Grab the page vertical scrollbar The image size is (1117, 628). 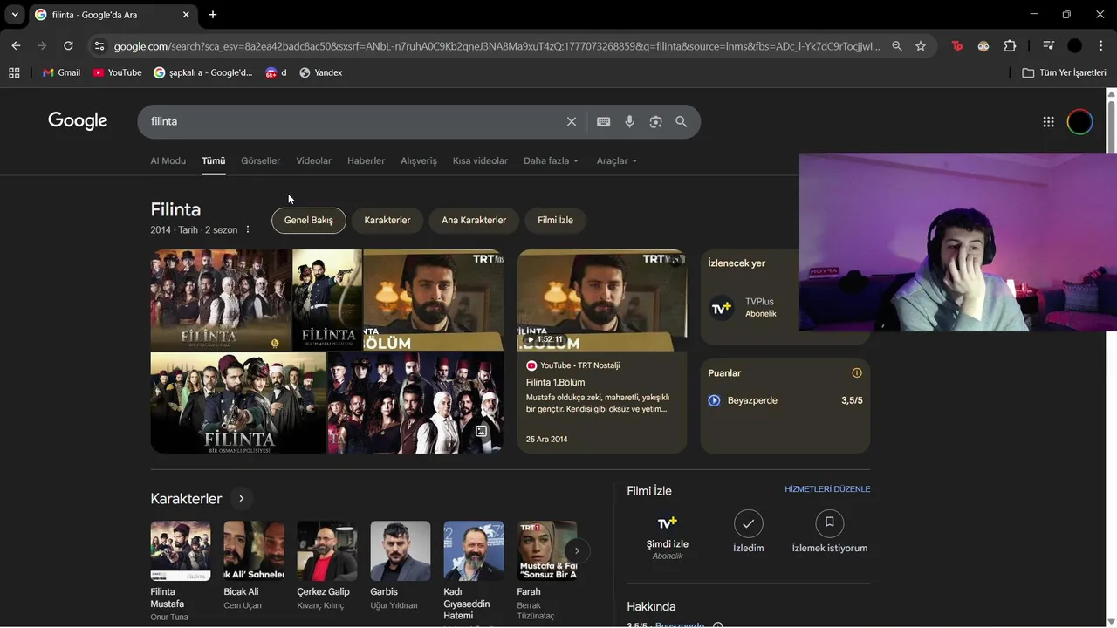point(1111,126)
